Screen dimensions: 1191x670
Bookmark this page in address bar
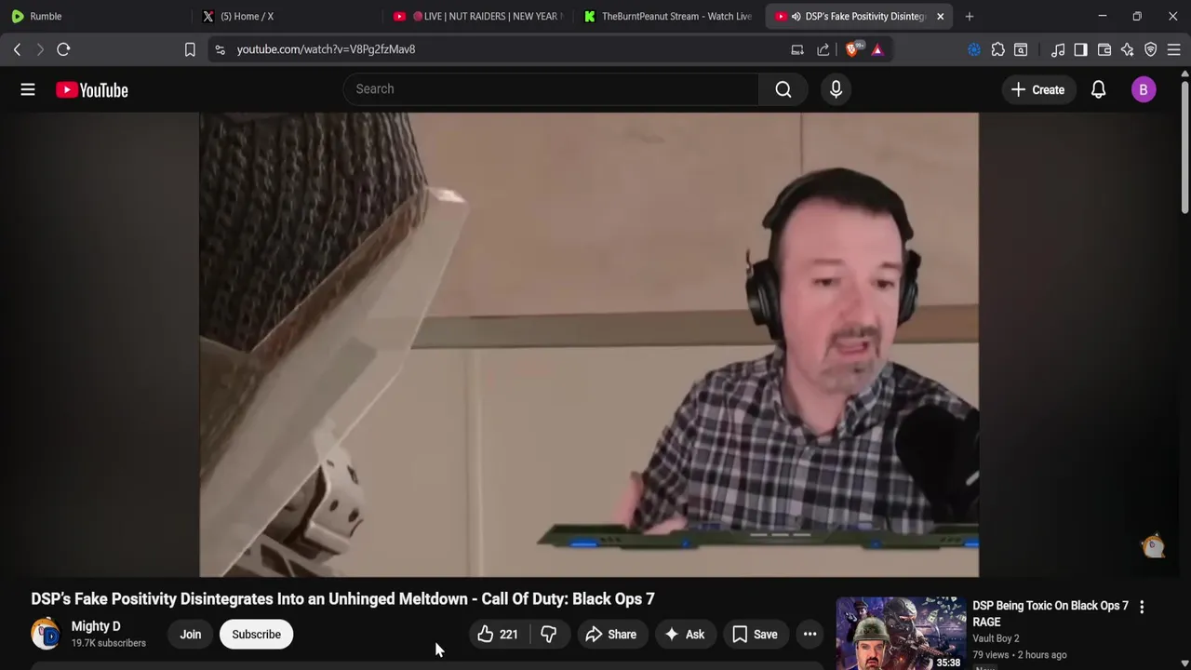[190, 49]
